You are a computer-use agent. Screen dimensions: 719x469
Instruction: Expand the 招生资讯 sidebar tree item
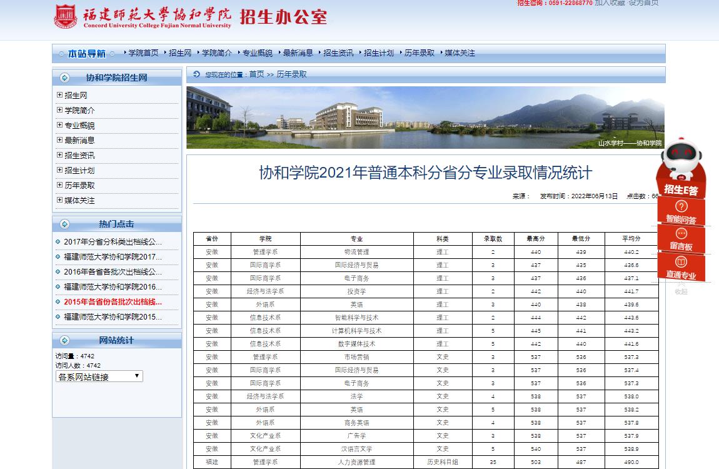59,155
